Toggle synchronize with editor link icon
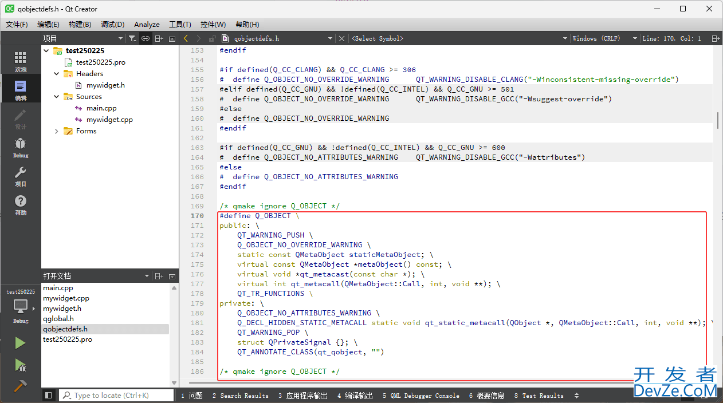 pos(146,38)
